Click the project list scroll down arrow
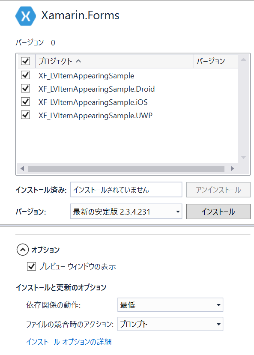 (x=244, y=157)
